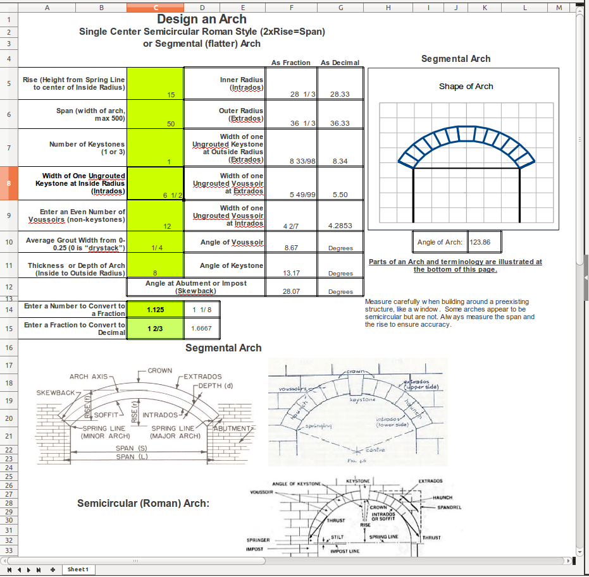Click the As Fraction column heading
This screenshot has height=577, width=589.
click(x=291, y=63)
